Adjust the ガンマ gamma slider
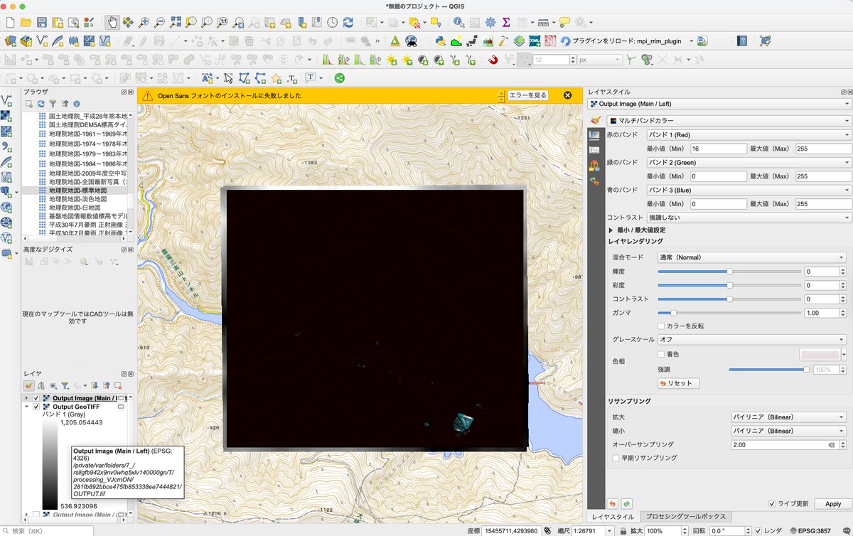 click(729, 313)
